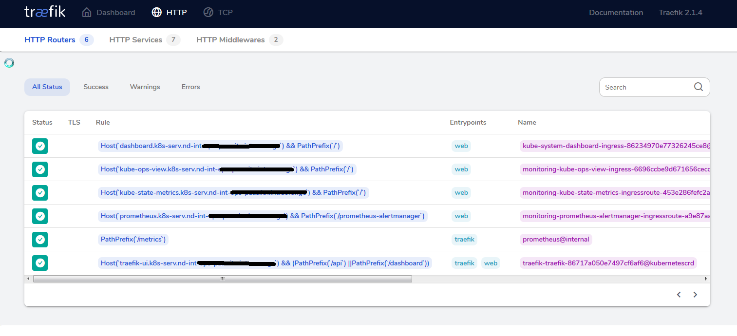Click the Traefik logo
The image size is (737, 336).
point(45,12)
